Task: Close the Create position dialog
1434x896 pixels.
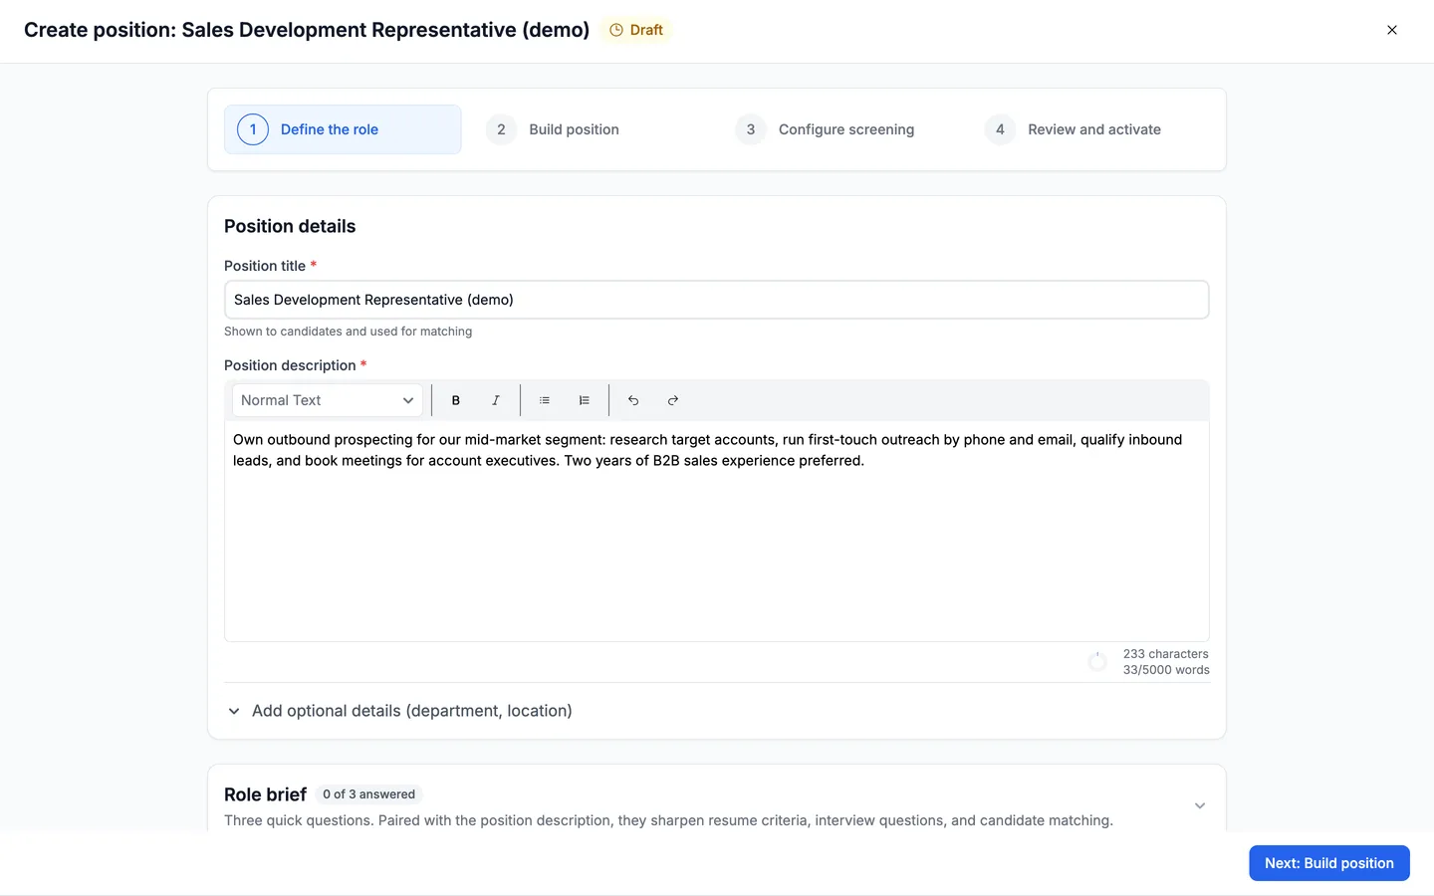Action: [1392, 30]
